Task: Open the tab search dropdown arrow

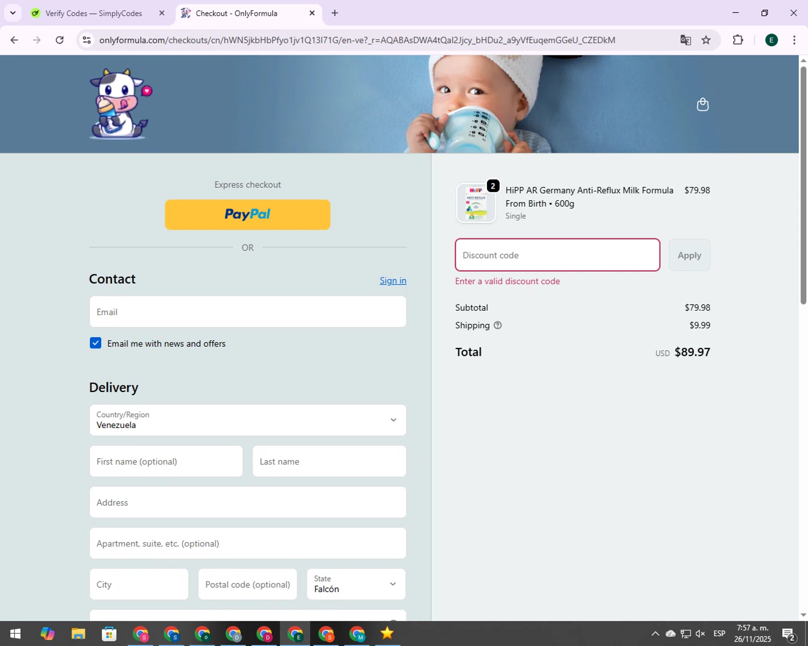Action: [13, 13]
